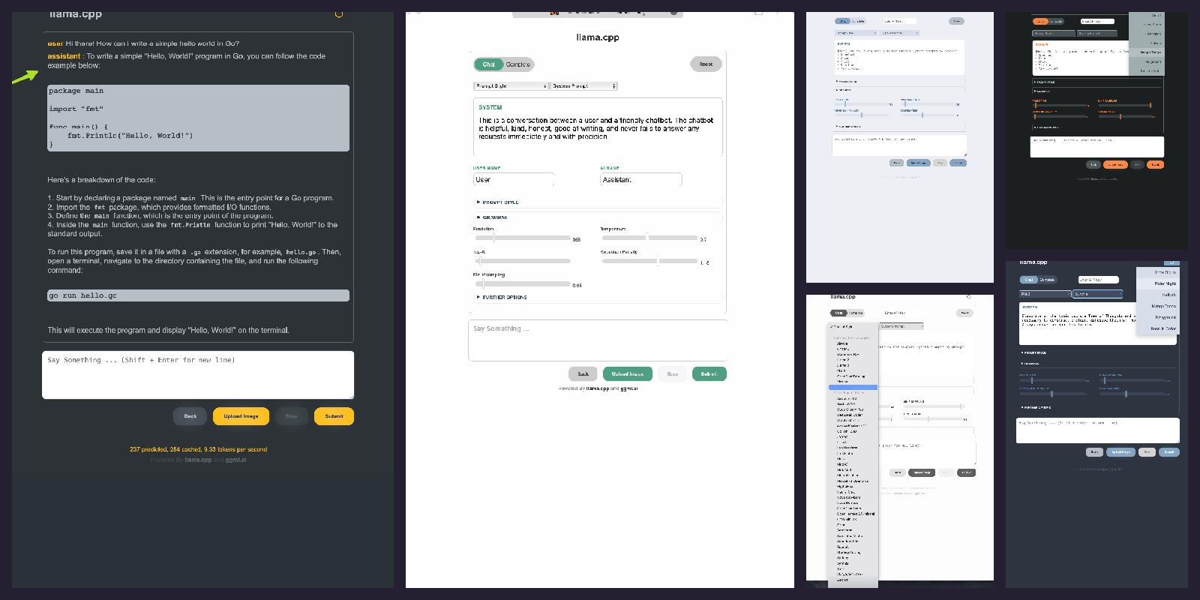Click Stop button in the dark chat panel
The width and height of the screenshot is (1200, 600).
(x=291, y=416)
